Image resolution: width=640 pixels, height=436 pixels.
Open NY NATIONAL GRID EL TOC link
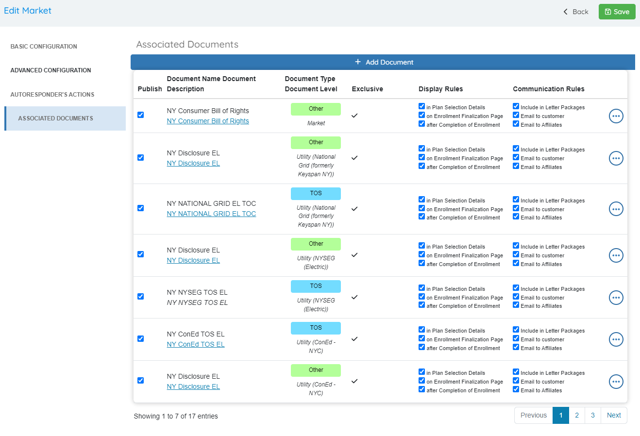click(211, 214)
